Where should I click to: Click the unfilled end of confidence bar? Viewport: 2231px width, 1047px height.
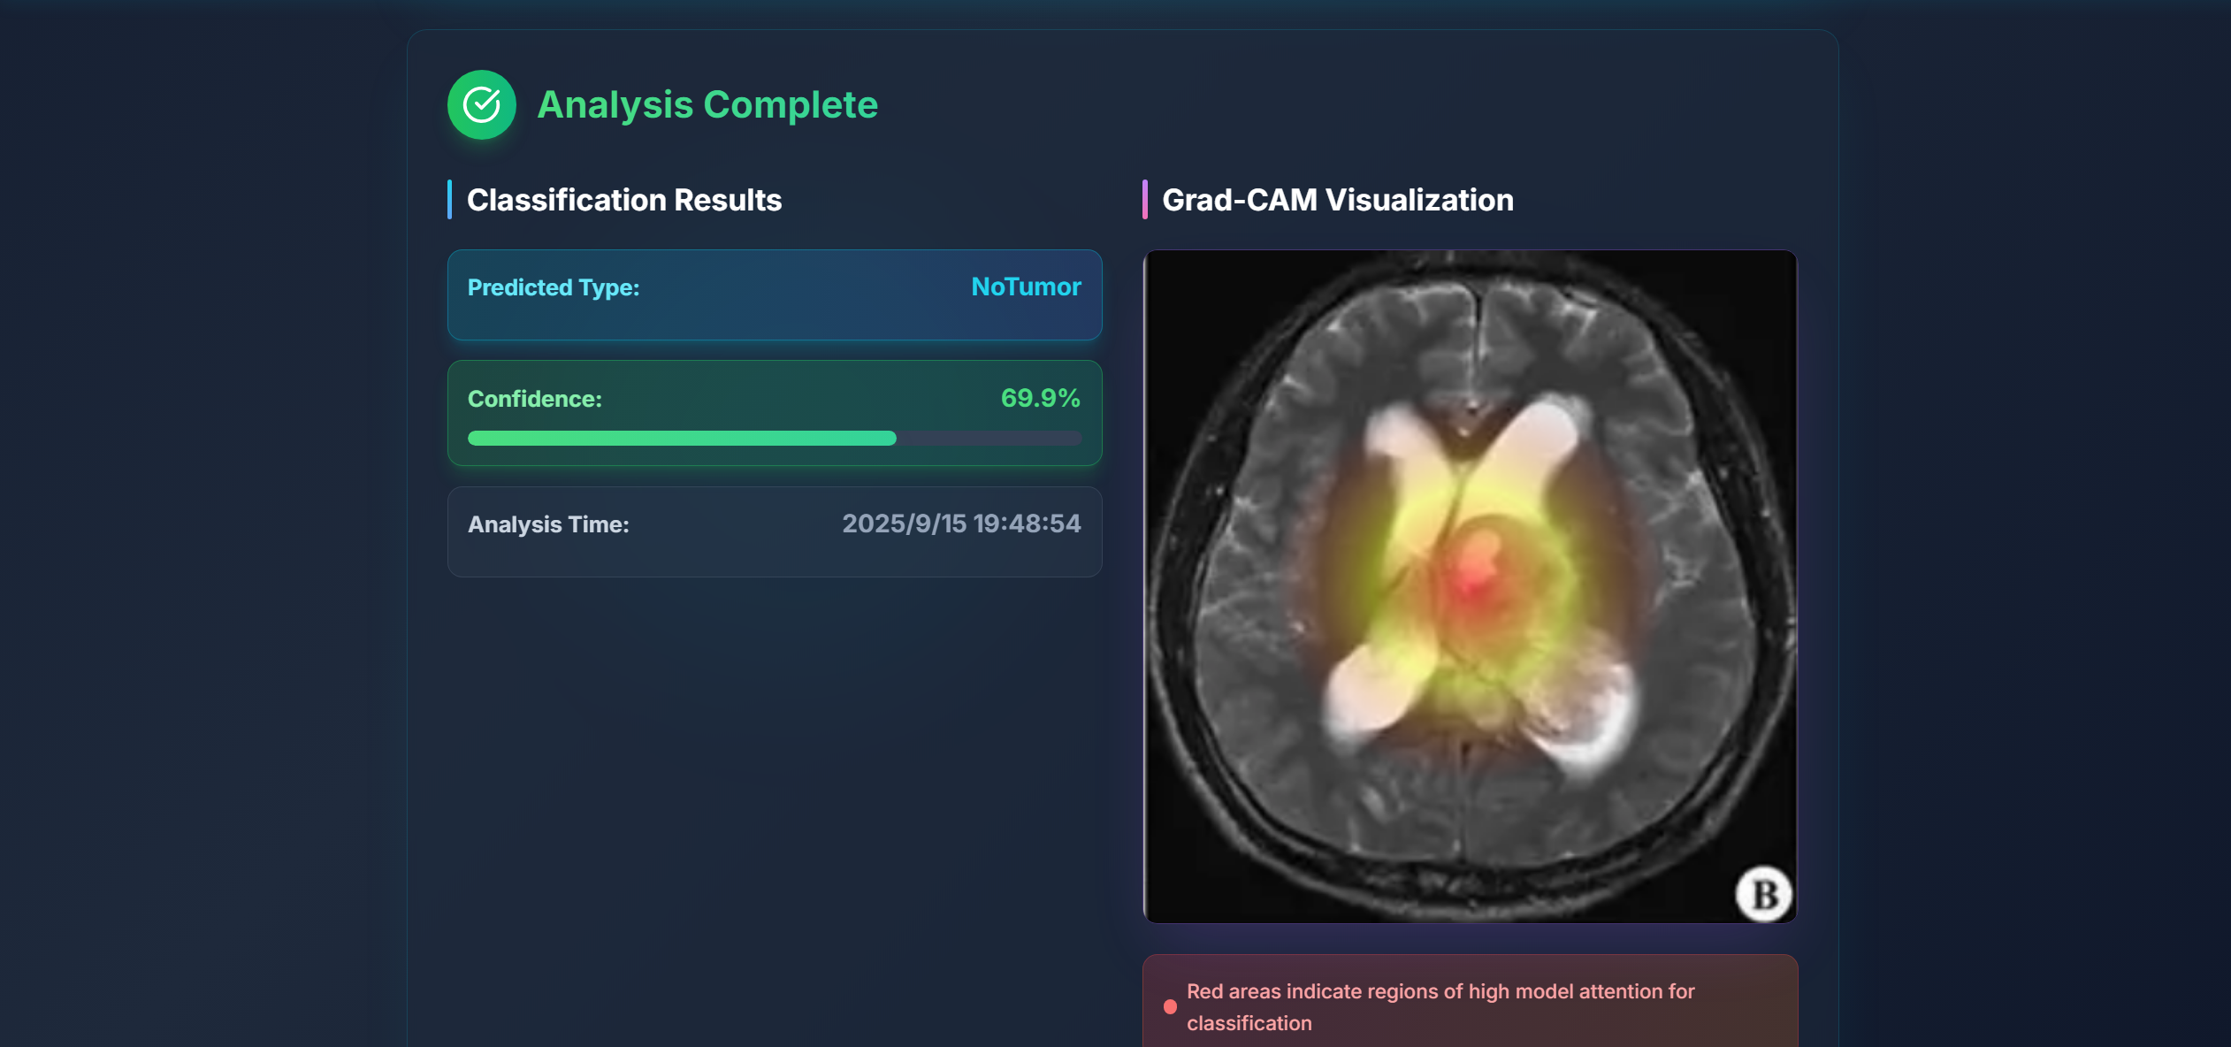(989, 438)
